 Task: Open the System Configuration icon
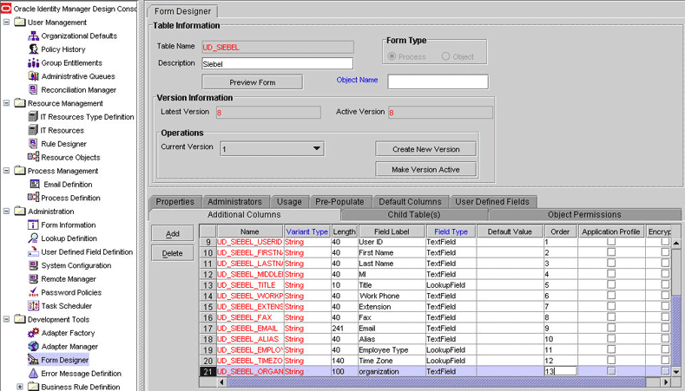point(34,265)
